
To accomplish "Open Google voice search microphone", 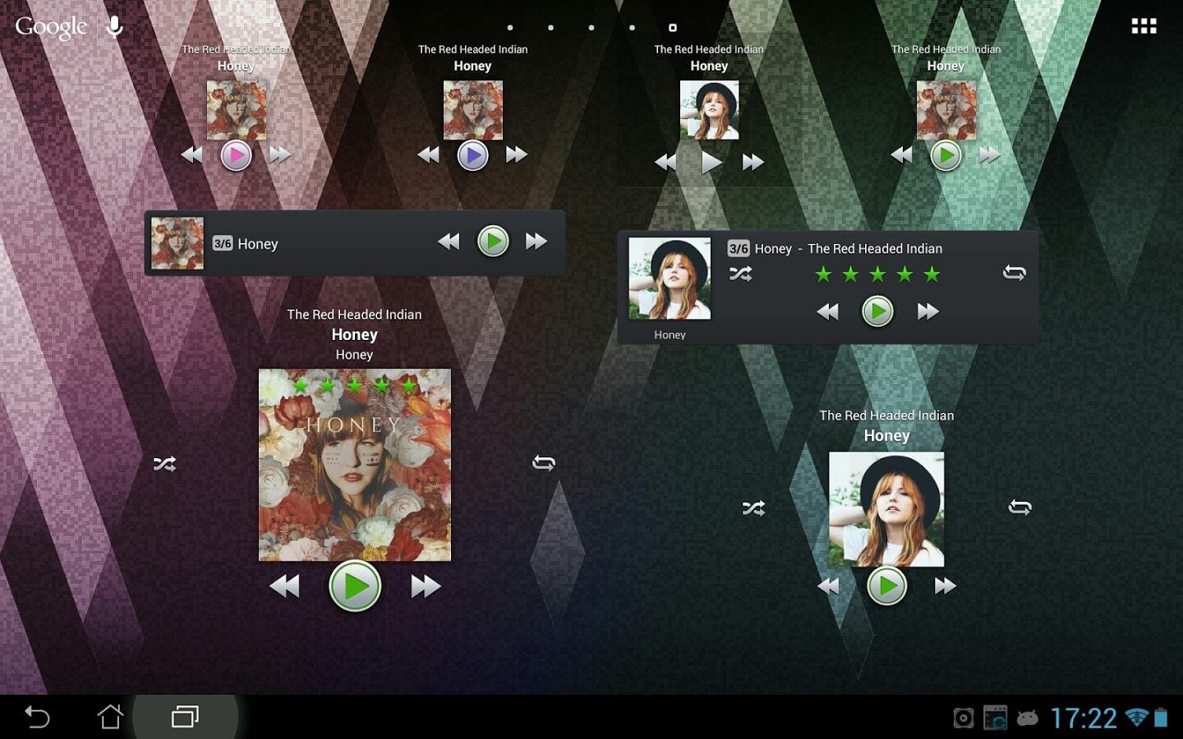I will [114, 27].
